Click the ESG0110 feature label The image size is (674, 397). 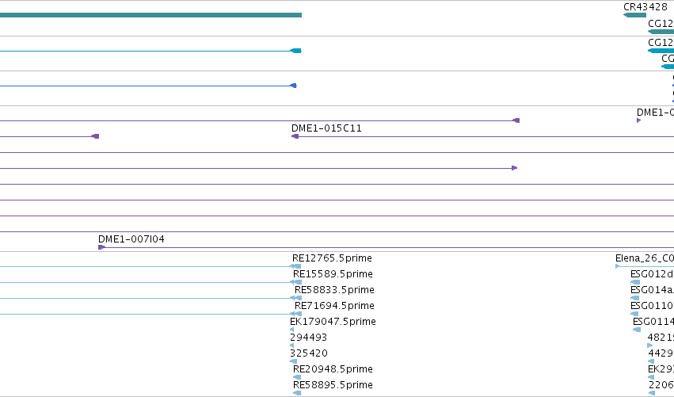tap(652, 306)
